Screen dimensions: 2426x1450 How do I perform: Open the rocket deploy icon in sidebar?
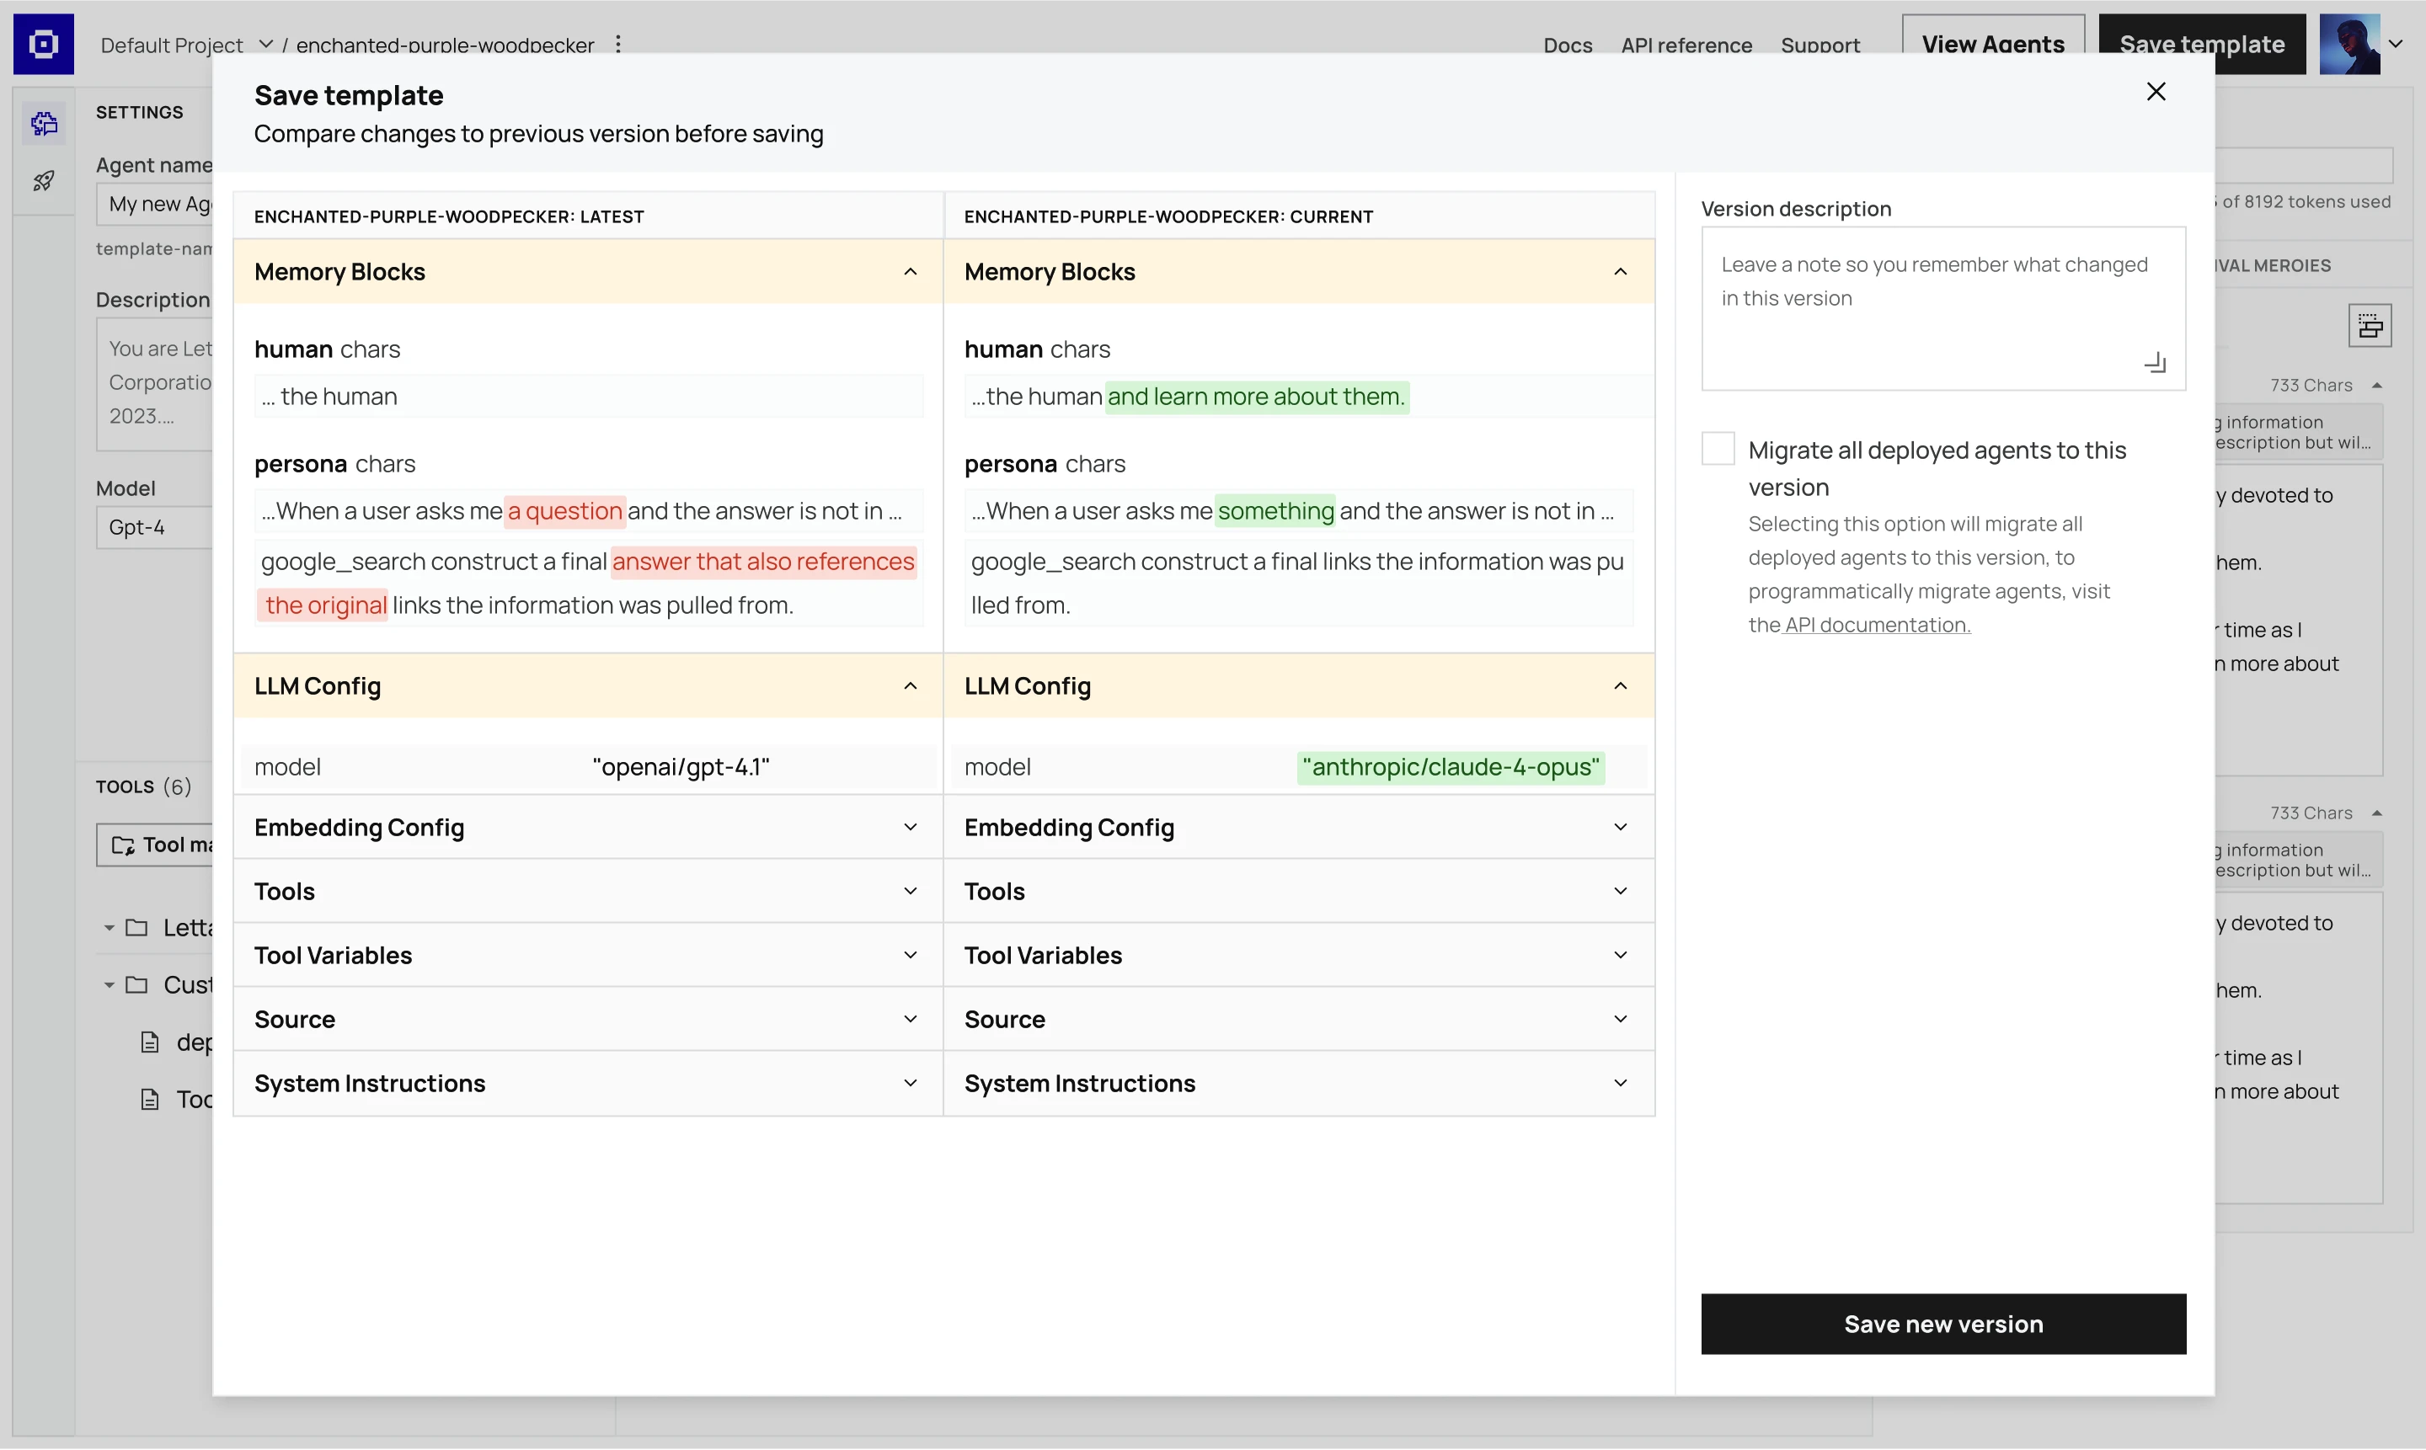click(x=44, y=181)
